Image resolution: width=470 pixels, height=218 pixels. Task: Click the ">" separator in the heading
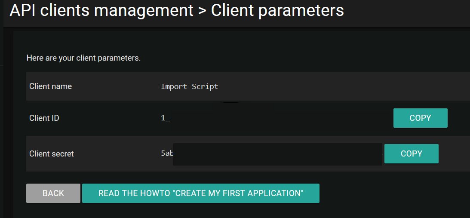click(202, 11)
